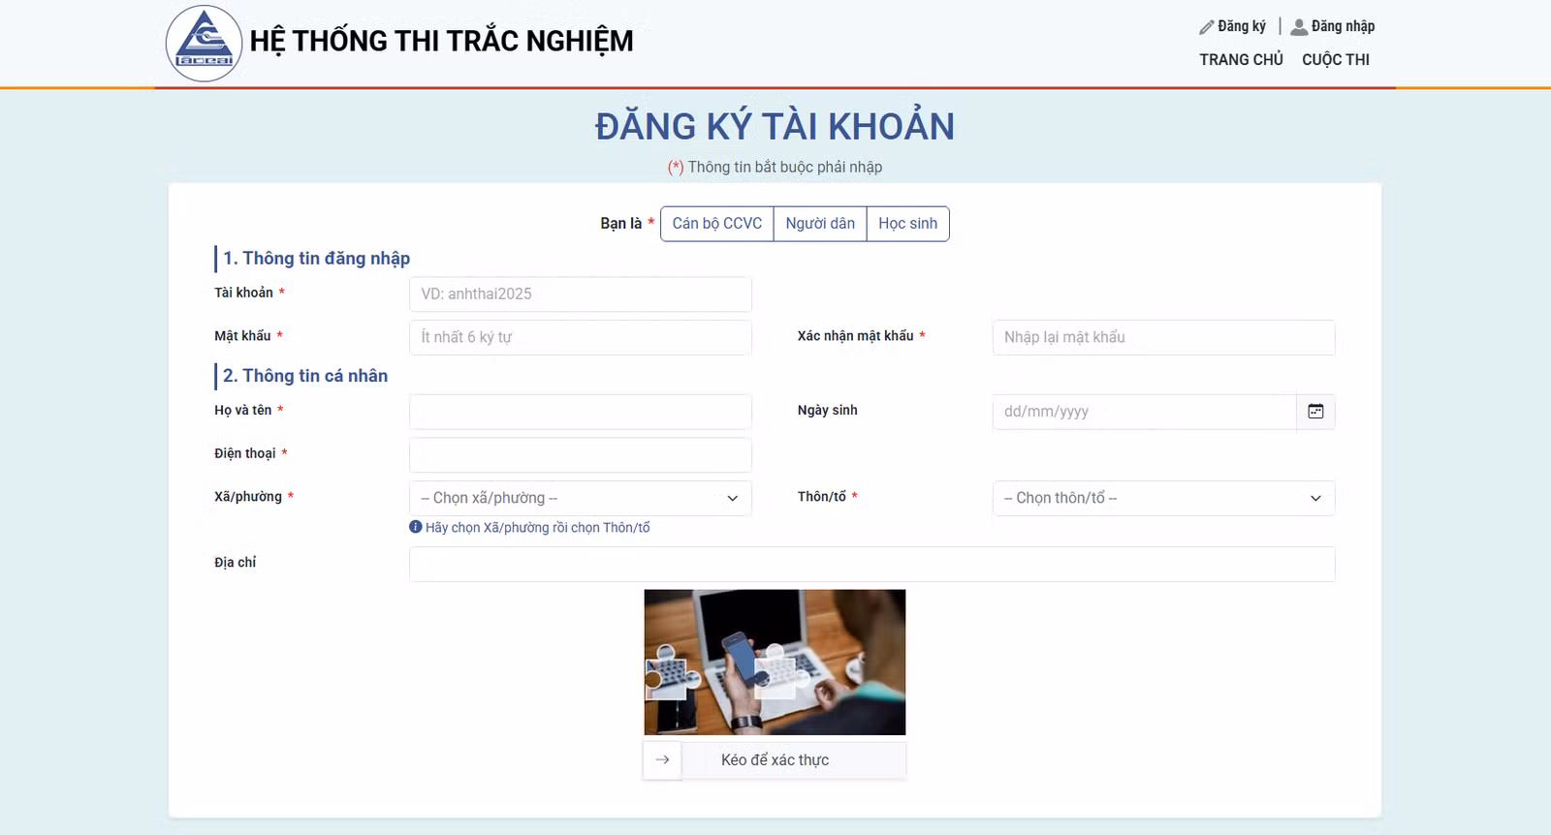Select the Học sinh user type
This screenshot has height=835, width=1551.
[908, 224]
